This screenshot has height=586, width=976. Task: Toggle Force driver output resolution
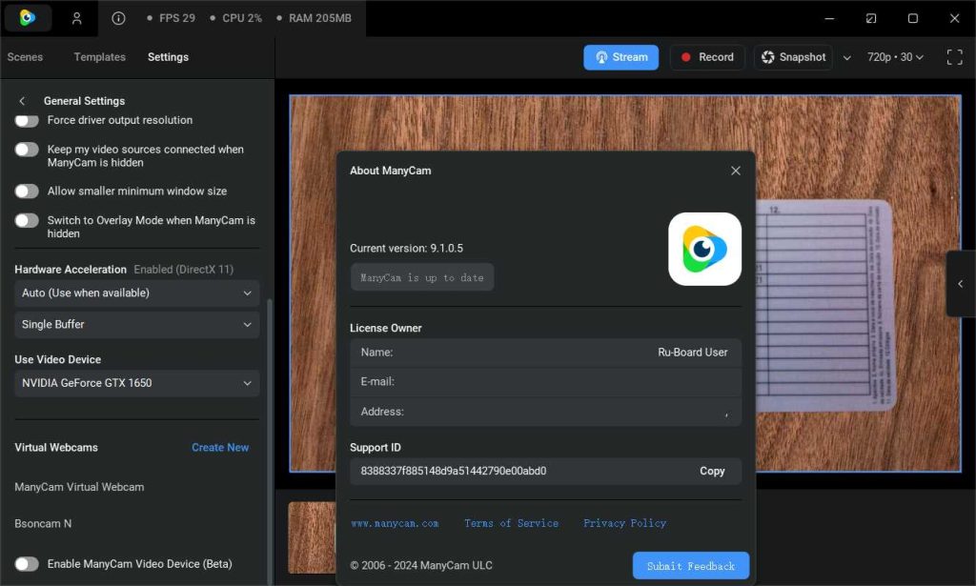point(27,120)
